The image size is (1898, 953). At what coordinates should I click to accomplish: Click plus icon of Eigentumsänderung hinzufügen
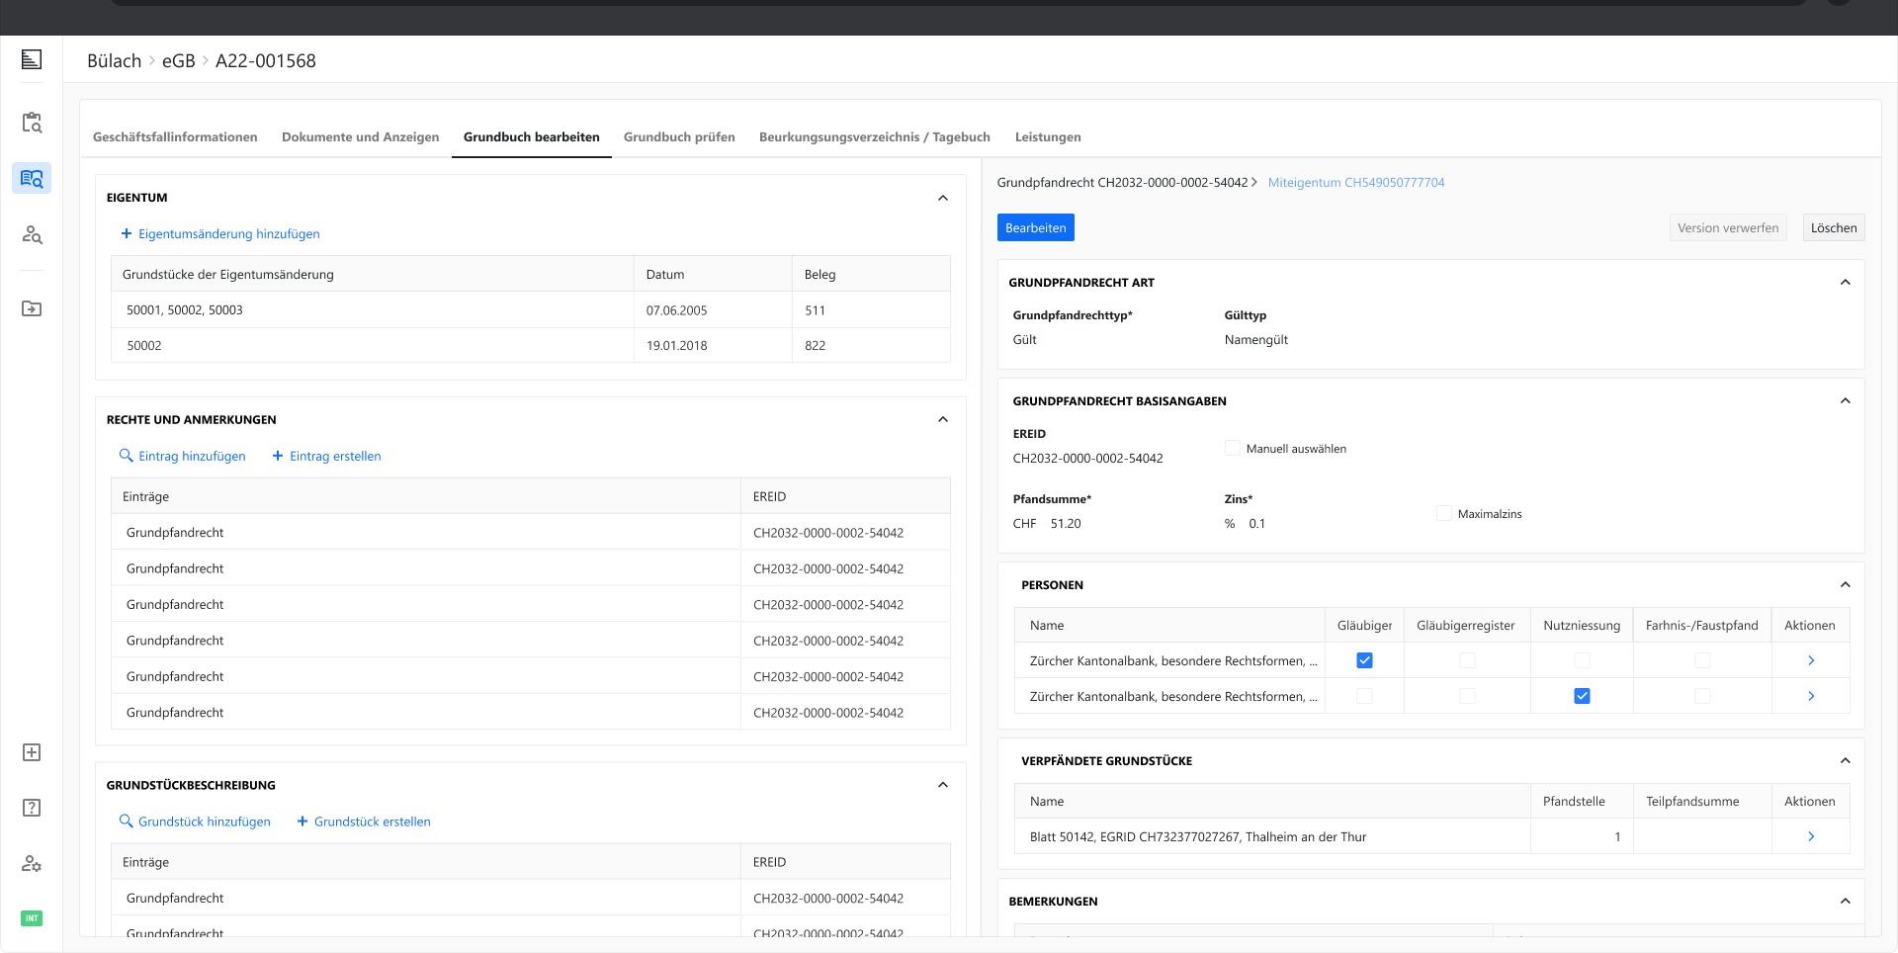point(126,233)
